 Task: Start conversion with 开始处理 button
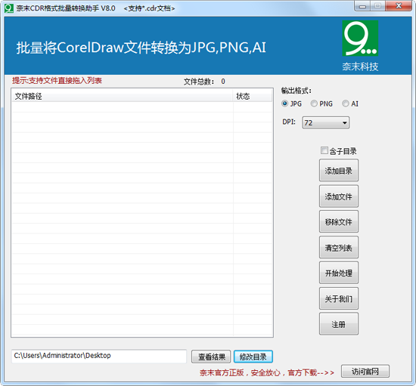(x=339, y=273)
